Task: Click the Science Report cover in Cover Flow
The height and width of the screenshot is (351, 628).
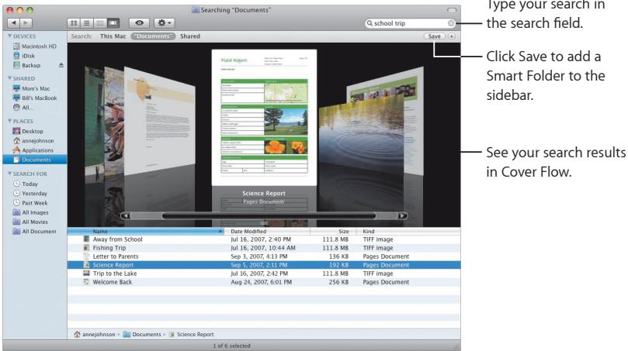Action: tap(264, 118)
